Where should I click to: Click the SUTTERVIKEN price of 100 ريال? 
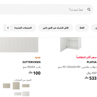(34, 73)
